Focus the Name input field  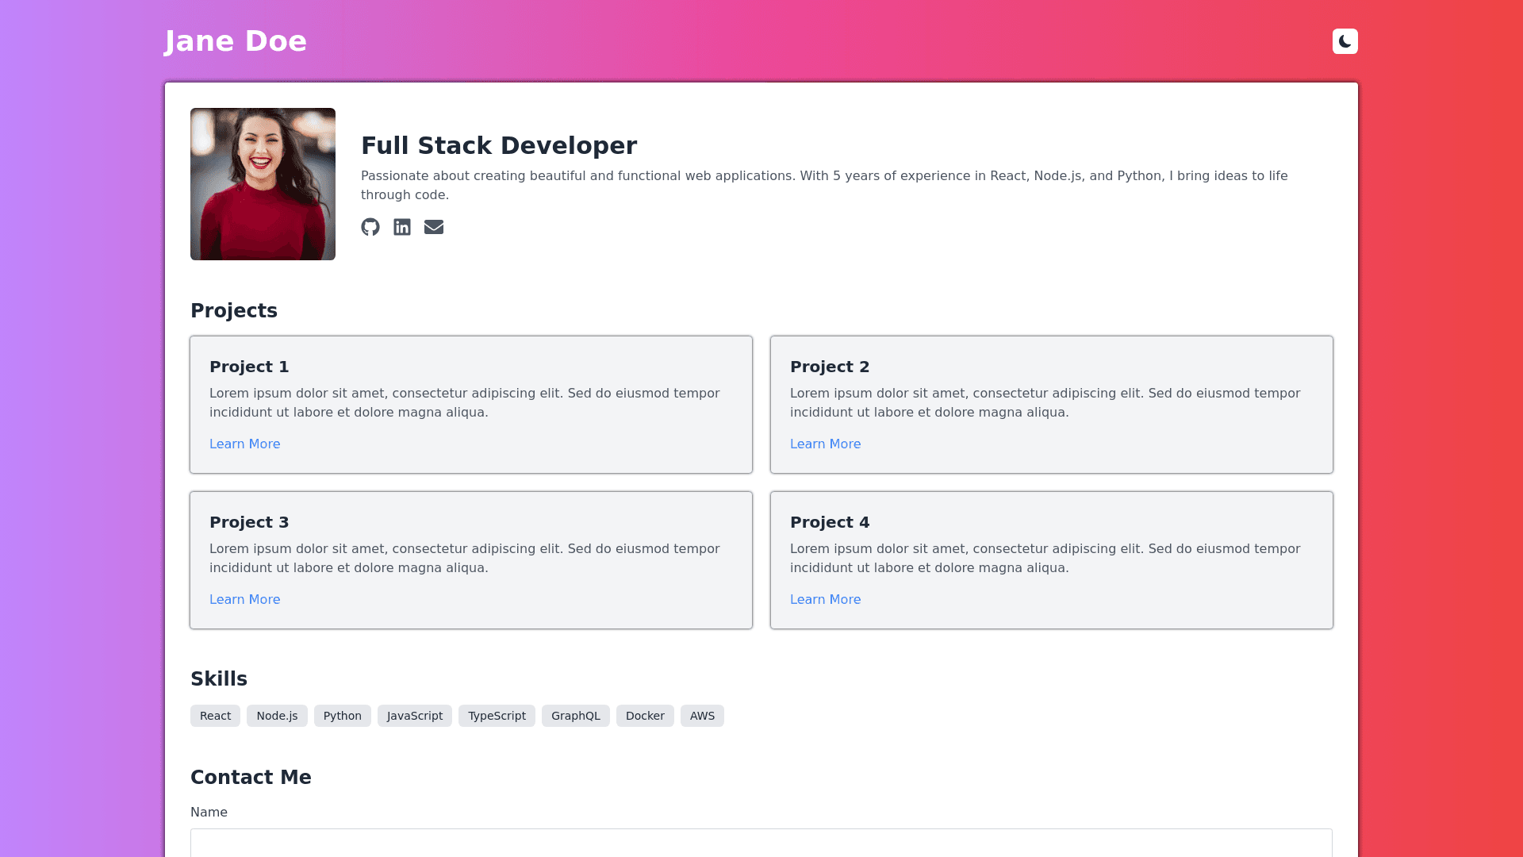point(761,843)
